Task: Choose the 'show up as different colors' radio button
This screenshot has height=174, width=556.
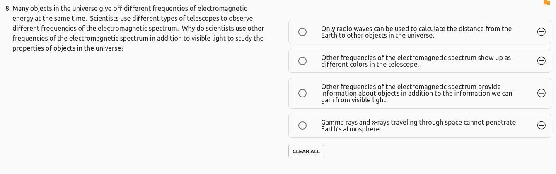Action: (302, 61)
